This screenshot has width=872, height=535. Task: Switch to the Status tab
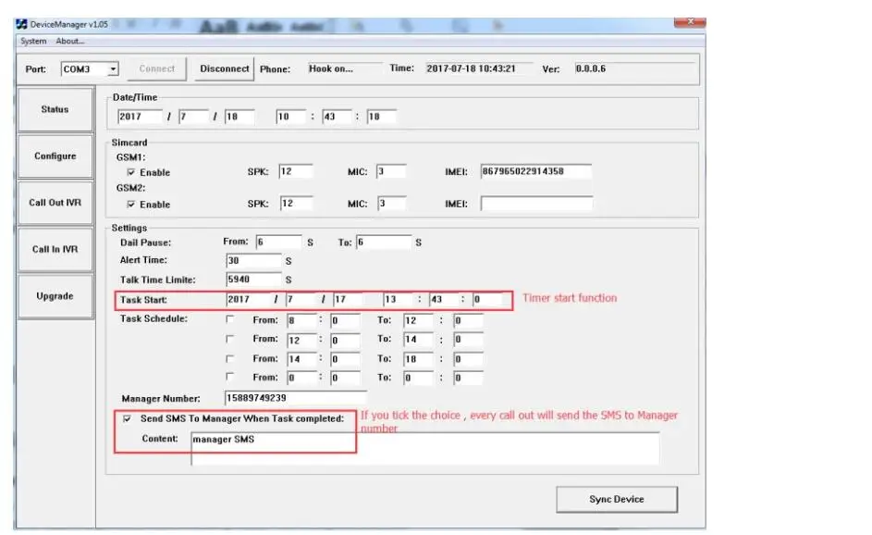pos(55,109)
